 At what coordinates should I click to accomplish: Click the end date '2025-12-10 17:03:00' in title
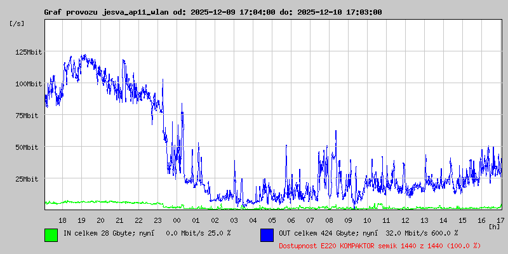tap(340, 12)
